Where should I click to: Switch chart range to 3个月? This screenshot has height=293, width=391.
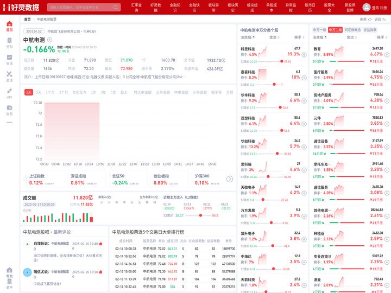click(64, 92)
